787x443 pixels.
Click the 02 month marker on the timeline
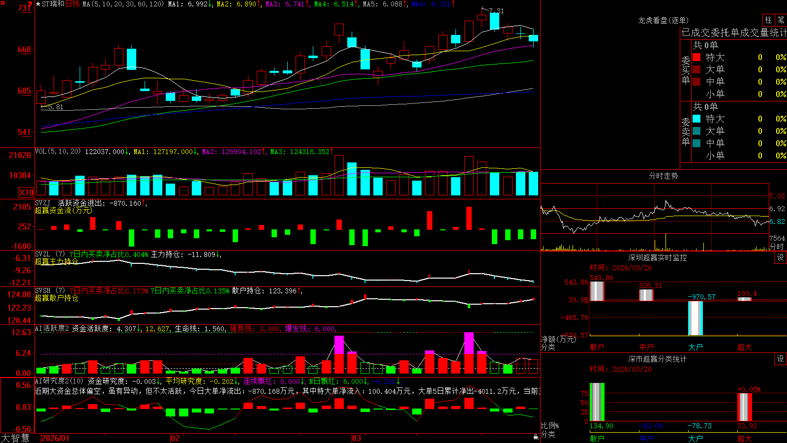[x=175, y=438]
